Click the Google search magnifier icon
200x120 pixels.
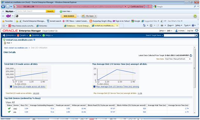click(195, 6)
